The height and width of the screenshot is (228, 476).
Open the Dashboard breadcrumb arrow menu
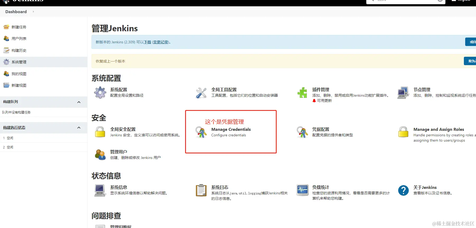tap(33, 12)
